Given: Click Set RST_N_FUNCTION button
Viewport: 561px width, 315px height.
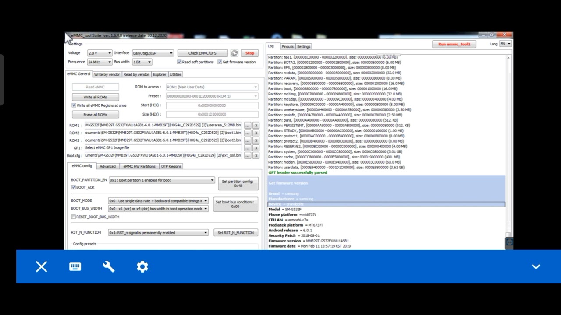Looking at the screenshot, I should (236, 233).
